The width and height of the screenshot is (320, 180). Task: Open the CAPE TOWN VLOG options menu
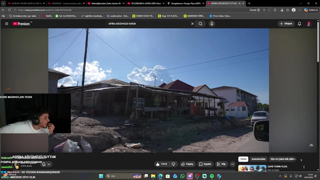coord(304,167)
